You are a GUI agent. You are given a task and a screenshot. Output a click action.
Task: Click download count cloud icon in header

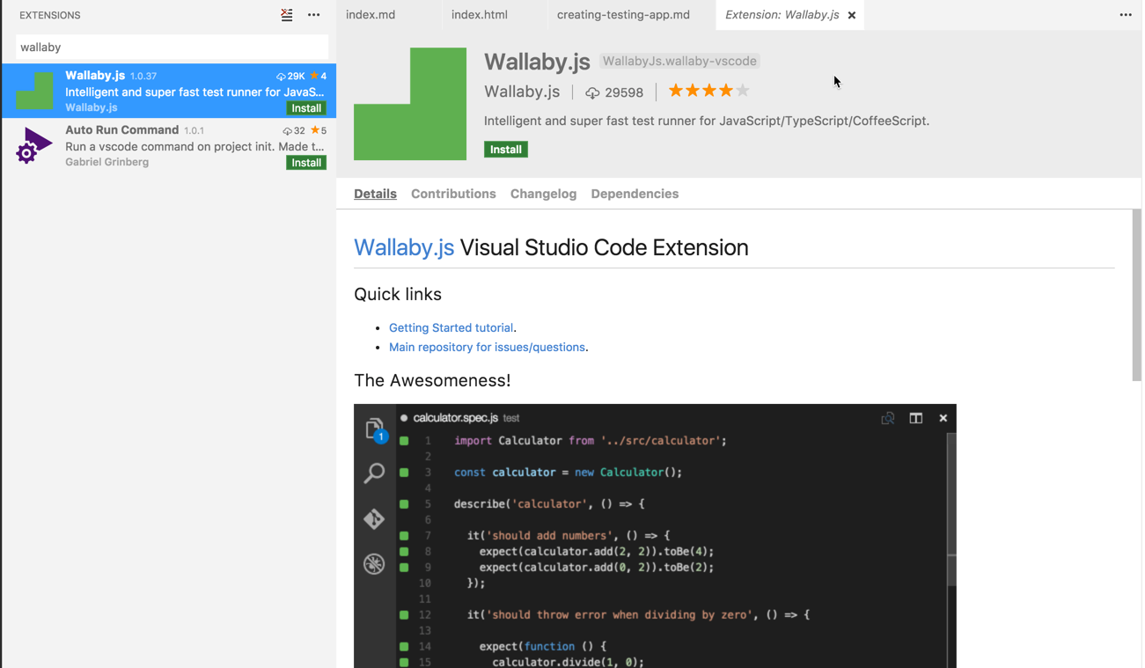(592, 92)
